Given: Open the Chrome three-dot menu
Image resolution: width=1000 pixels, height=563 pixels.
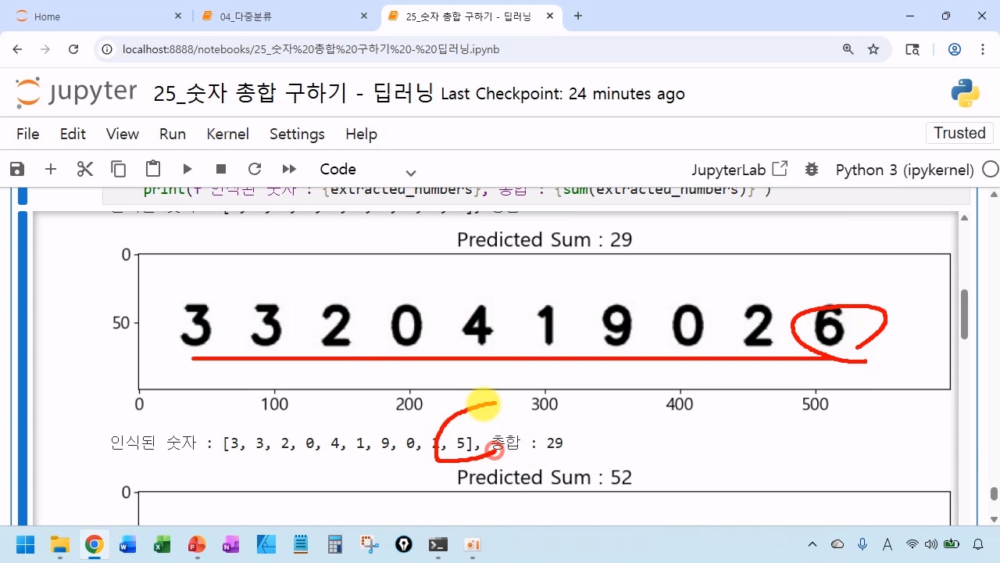Looking at the screenshot, I should pos(983,49).
